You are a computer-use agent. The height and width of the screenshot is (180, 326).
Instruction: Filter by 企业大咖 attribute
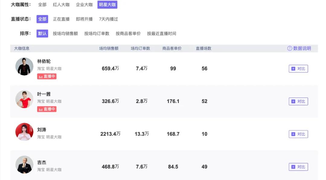click(x=84, y=5)
